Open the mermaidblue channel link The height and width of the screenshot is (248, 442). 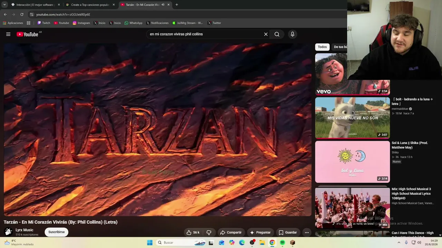click(x=400, y=109)
